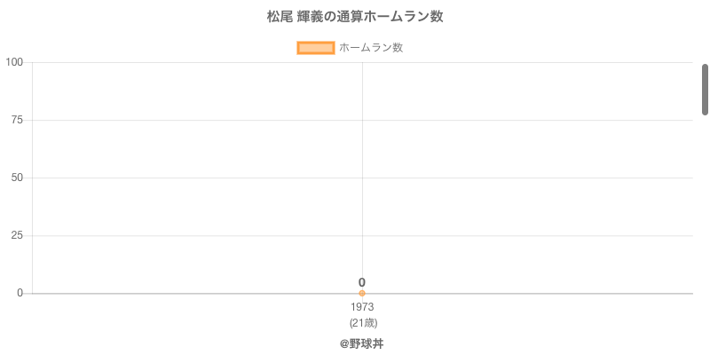The image size is (710, 355).
Task: Grab the vertical scrollbar thumb on the right
Action: (706, 89)
